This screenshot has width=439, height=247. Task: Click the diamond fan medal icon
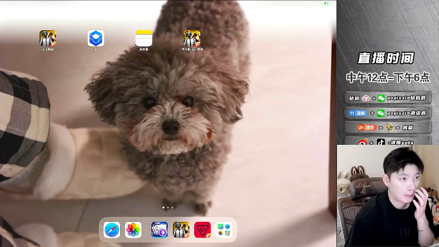tap(366, 98)
